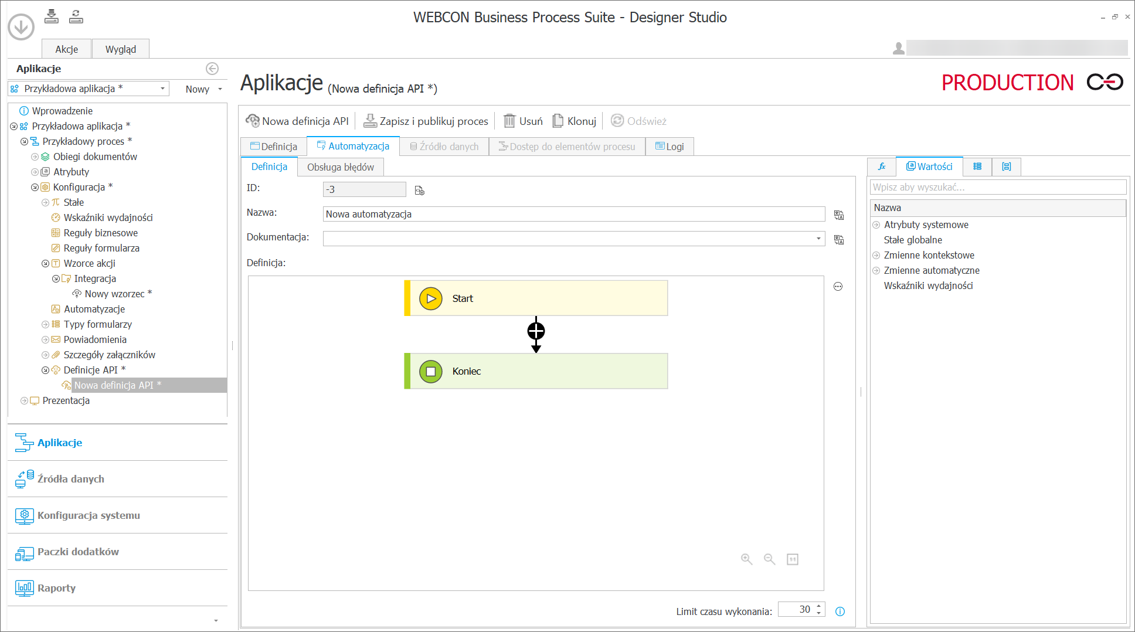
Task: Open the functions (fx) panel tab
Action: point(881,167)
